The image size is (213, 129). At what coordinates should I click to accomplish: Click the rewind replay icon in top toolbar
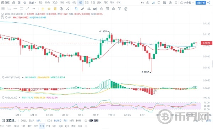tap(24, 2)
